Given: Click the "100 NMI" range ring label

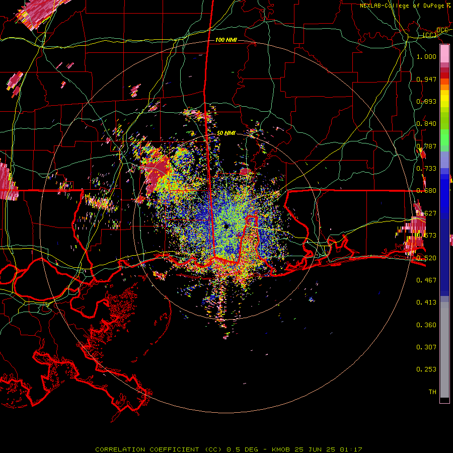Looking at the screenshot, I should [226, 40].
